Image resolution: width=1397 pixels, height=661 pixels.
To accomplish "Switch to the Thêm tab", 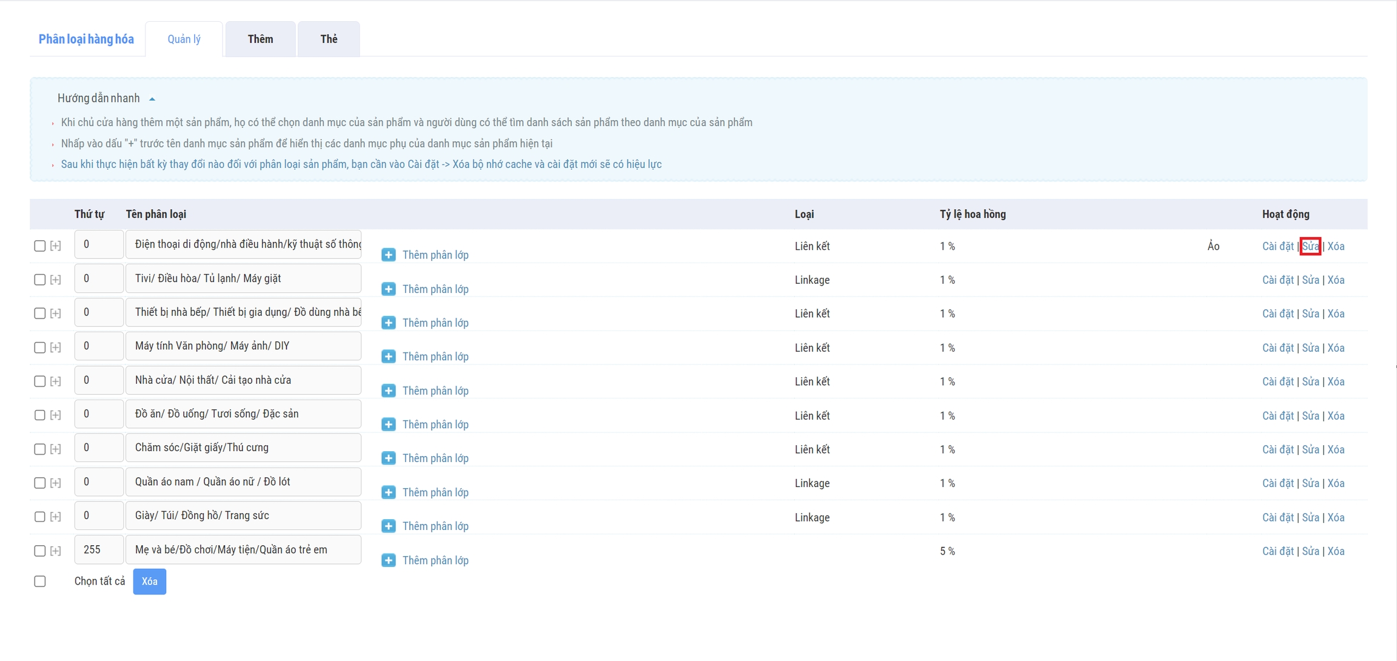I will [260, 39].
